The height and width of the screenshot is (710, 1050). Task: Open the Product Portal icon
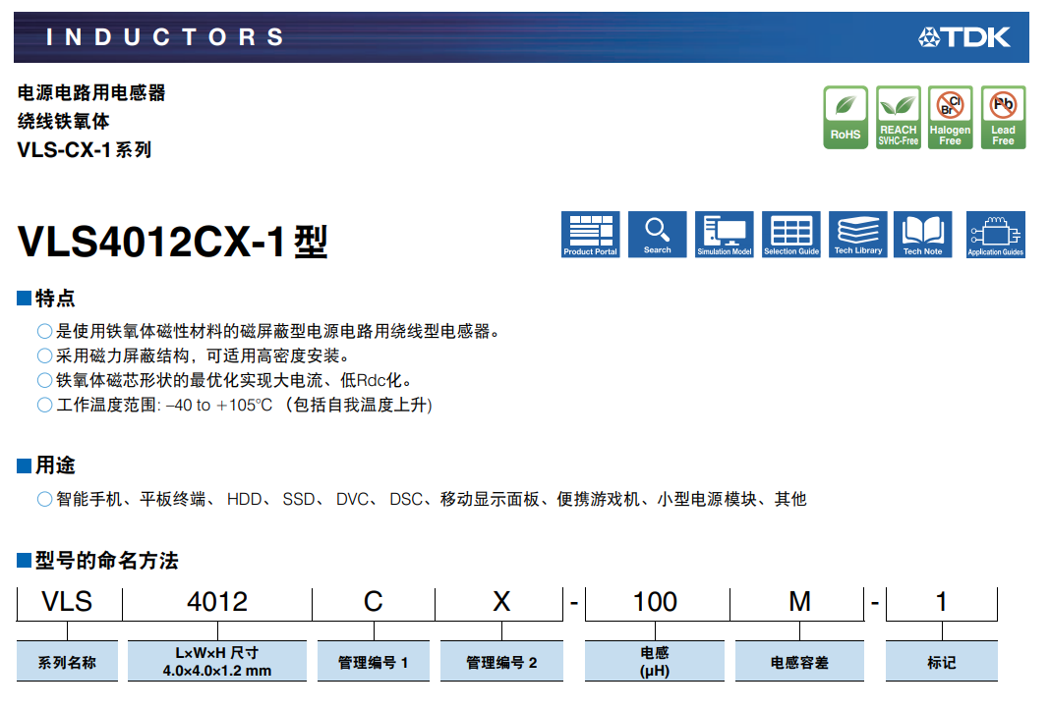590,235
